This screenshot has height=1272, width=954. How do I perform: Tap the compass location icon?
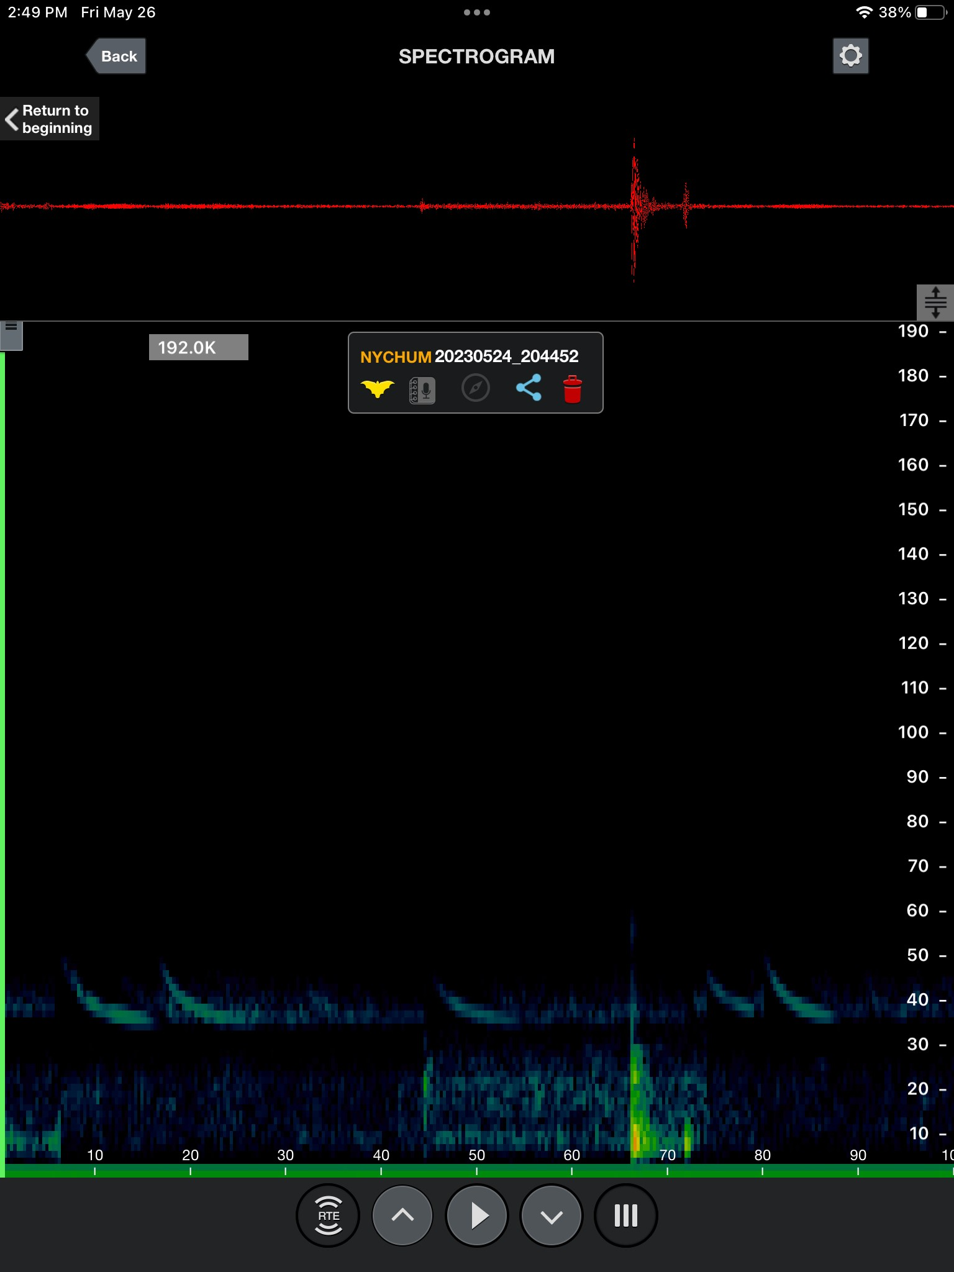pos(476,388)
